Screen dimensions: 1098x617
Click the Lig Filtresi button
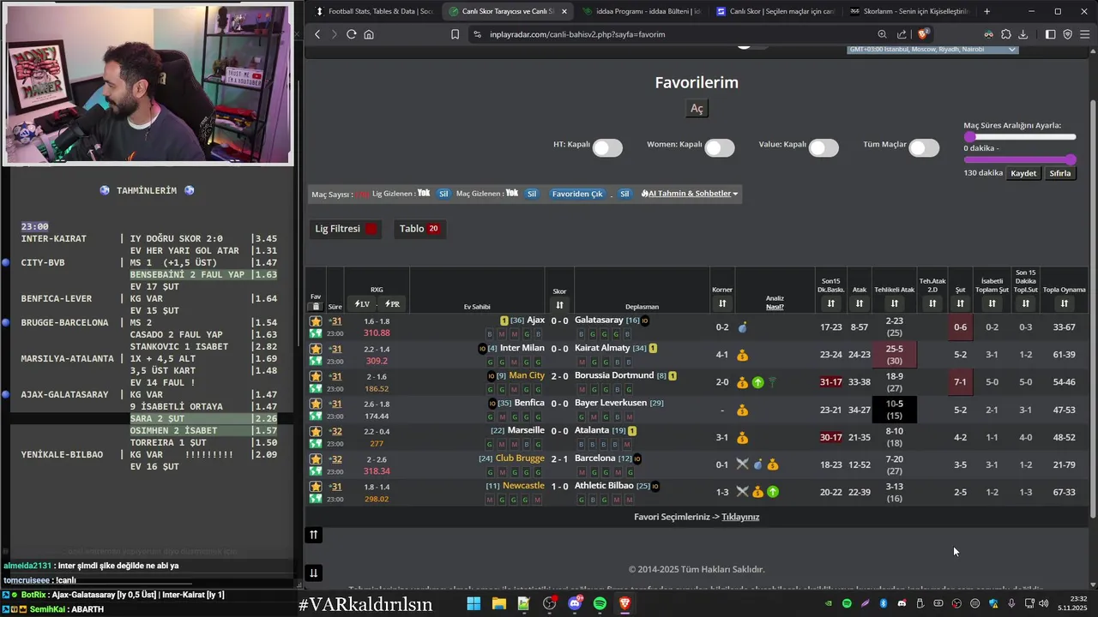[347, 229]
